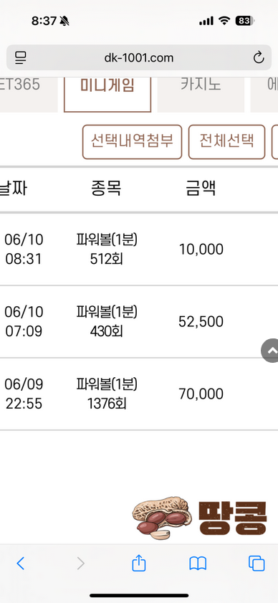Tap the Safari page reload icon
This screenshot has height=603, width=278.
click(x=259, y=57)
